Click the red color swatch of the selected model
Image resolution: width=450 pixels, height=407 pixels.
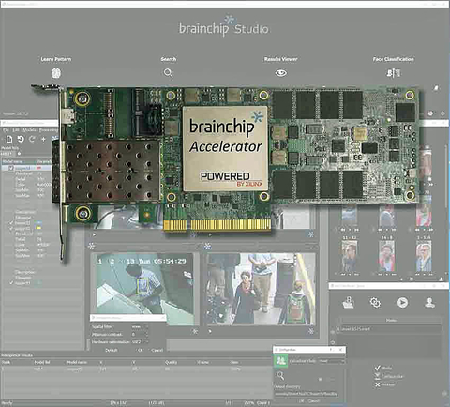(x=39, y=168)
